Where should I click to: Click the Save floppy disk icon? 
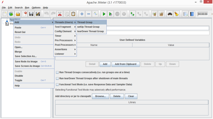pos(31,14)
